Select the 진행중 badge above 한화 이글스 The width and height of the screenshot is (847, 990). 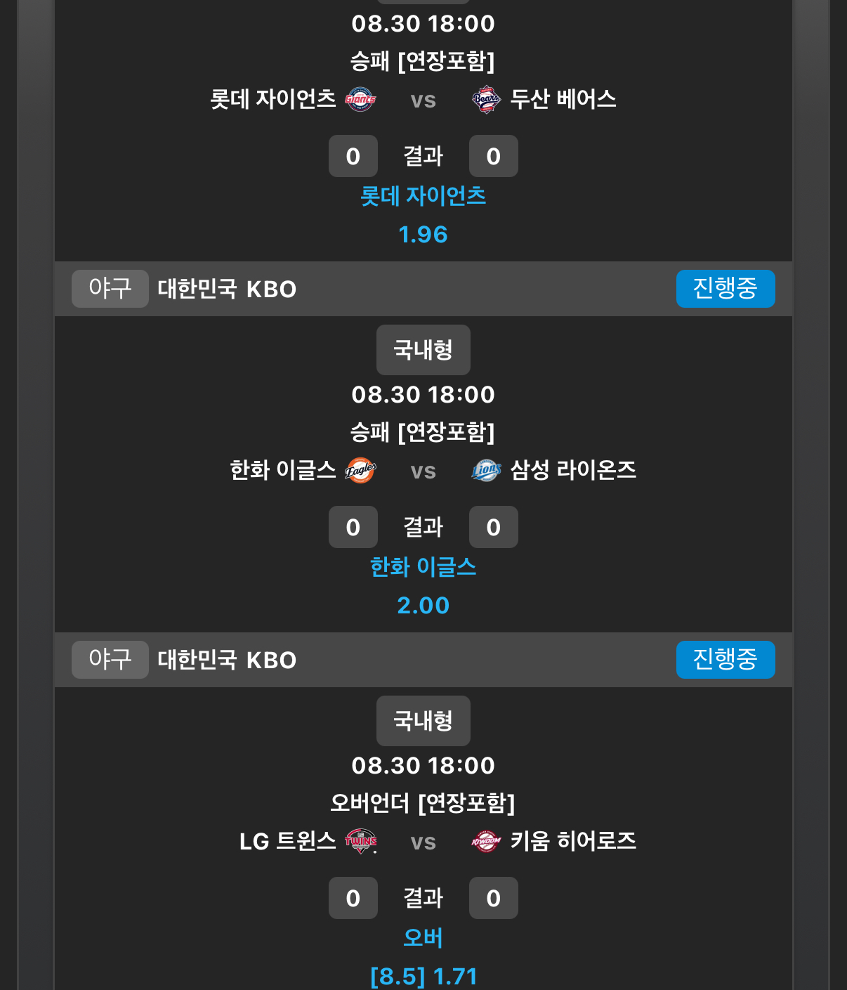(x=725, y=289)
